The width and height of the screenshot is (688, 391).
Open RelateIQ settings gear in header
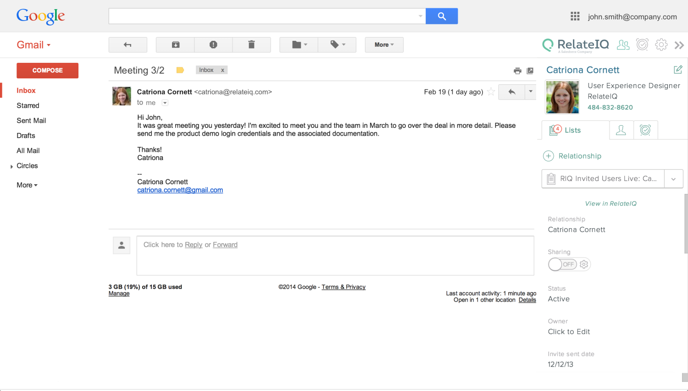661,44
